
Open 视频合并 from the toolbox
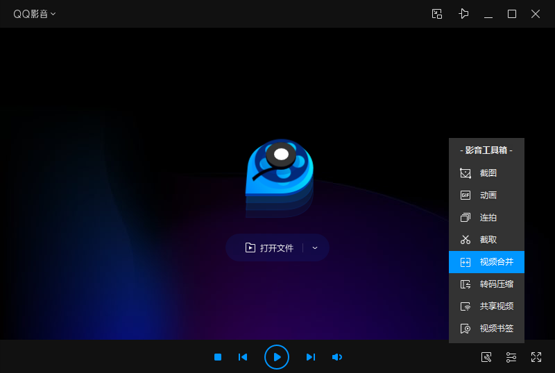pos(486,262)
